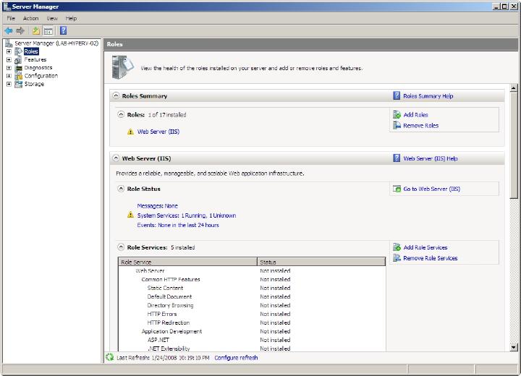The image size is (521, 376).
Task: Collapse the Role Services subsection
Action: (121, 247)
